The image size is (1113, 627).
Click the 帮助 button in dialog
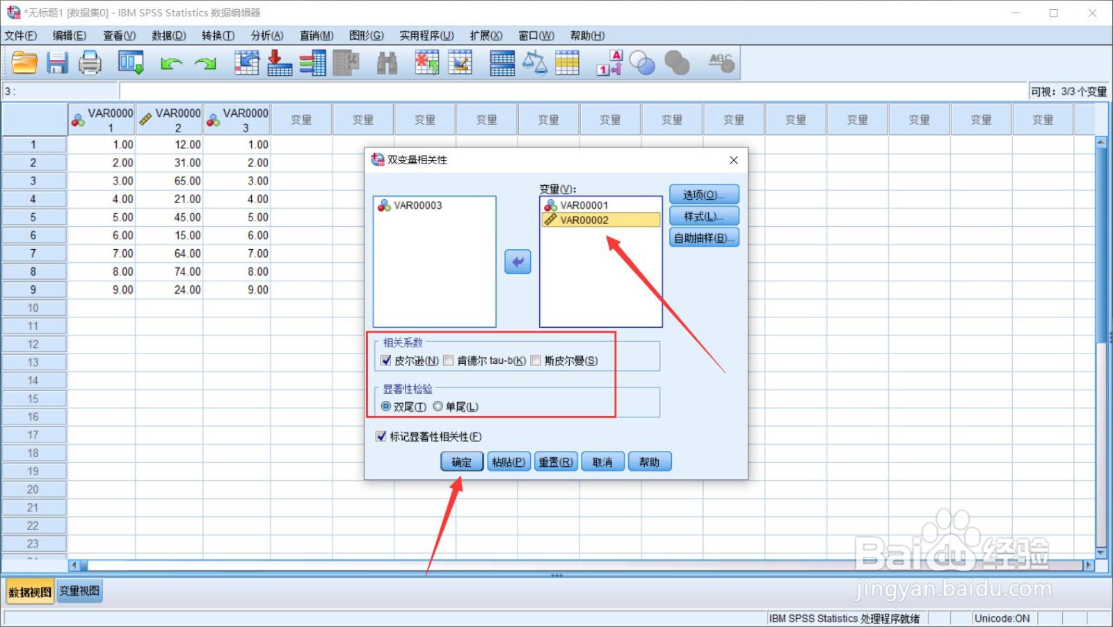tap(650, 462)
